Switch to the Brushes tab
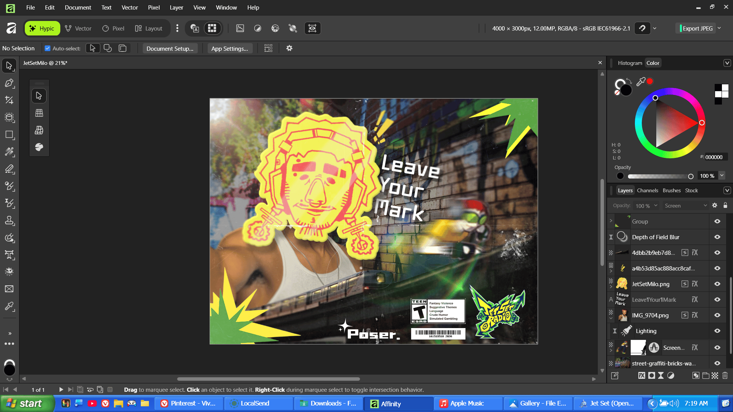The width and height of the screenshot is (733, 412). coord(672,190)
